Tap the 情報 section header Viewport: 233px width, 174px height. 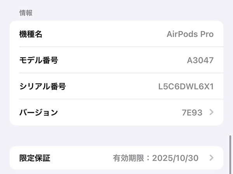[x=26, y=13]
